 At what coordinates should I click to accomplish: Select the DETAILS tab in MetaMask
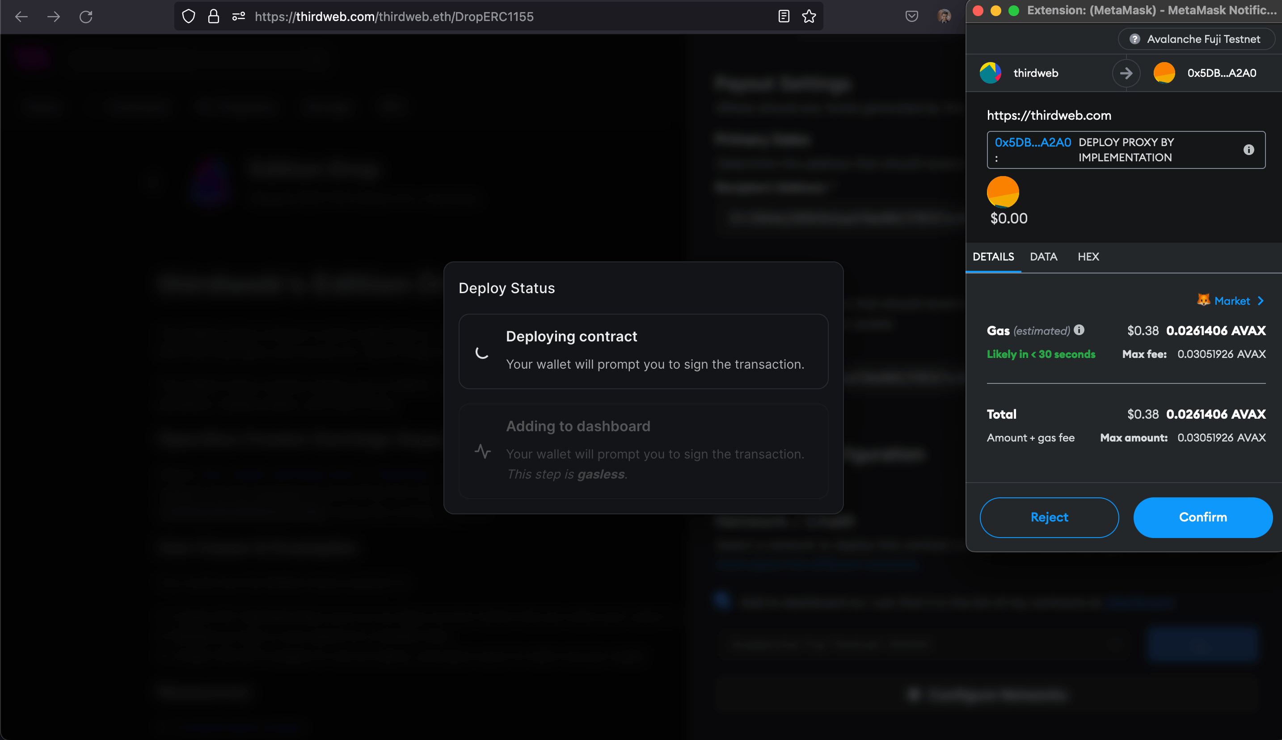tap(994, 256)
